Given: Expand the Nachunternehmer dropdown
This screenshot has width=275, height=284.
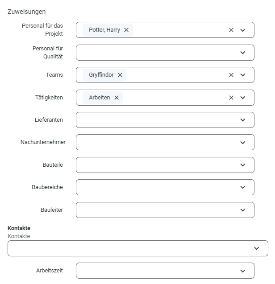Looking at the screenshot, I should 243,143.
